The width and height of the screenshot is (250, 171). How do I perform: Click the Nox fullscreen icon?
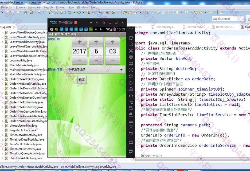click(131, 70)
